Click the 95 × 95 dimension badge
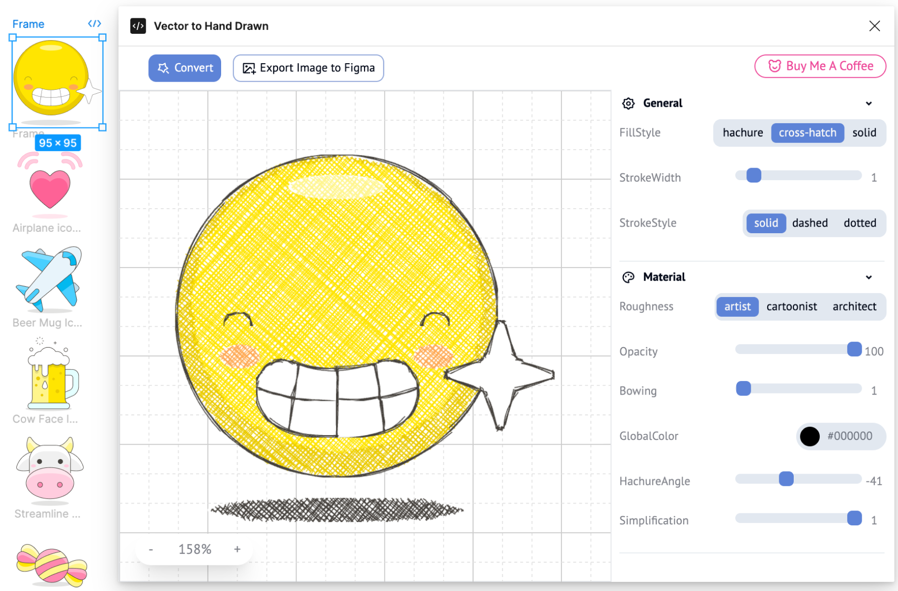Image resolution: width=898 pixels, height=591 pixels. coord(58,143)
